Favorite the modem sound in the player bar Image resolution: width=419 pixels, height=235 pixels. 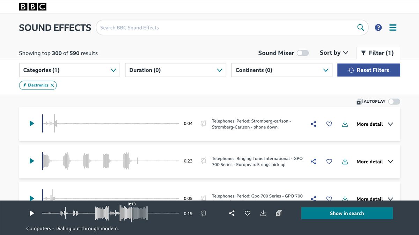point(248,213)
